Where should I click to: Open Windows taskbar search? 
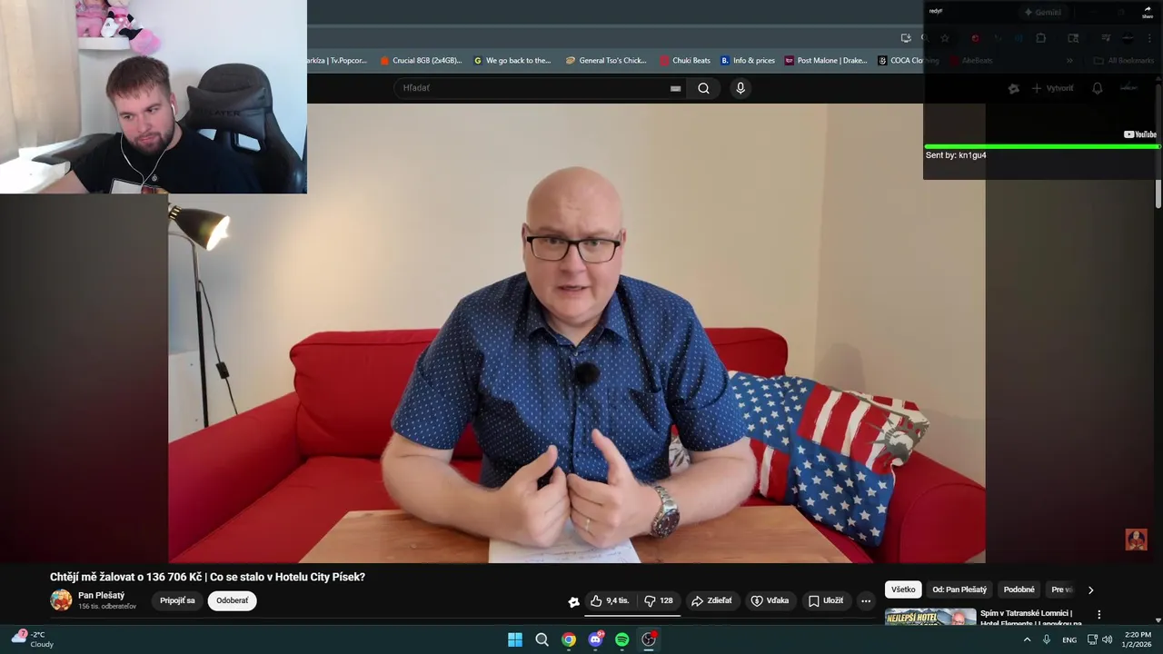coord(542,639)
